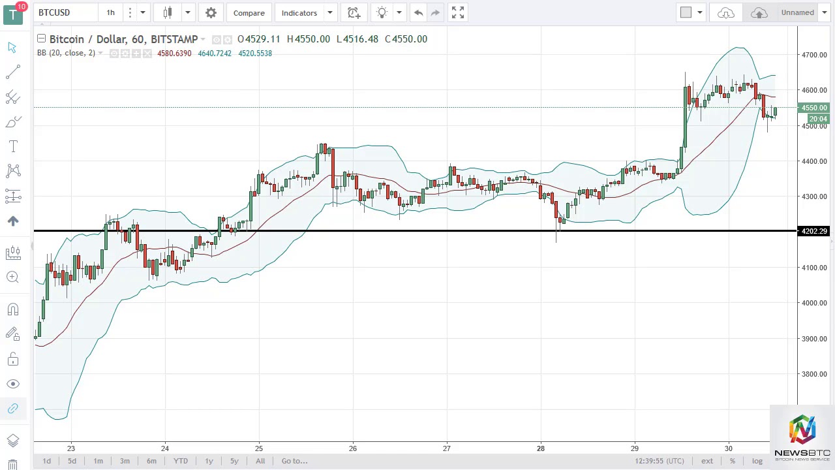Undo the last action

[418, 12]
